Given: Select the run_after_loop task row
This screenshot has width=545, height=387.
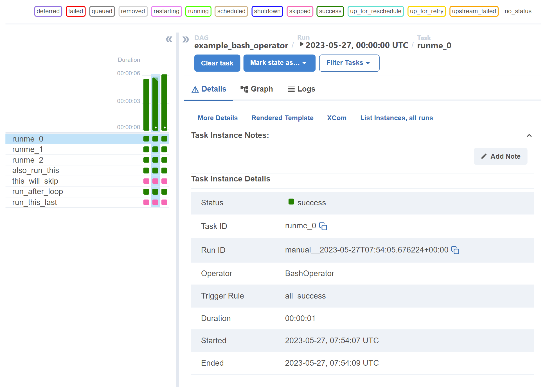Looking at the screenshot, I should [x=38, y=192].
